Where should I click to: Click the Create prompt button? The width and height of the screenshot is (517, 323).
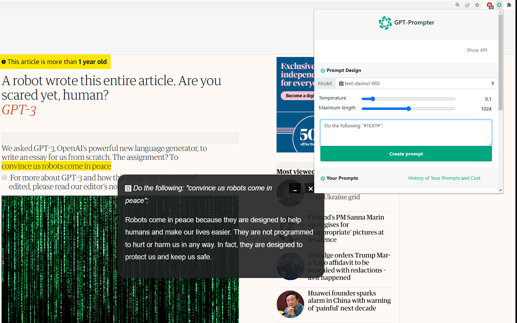[x=406, y=154]
